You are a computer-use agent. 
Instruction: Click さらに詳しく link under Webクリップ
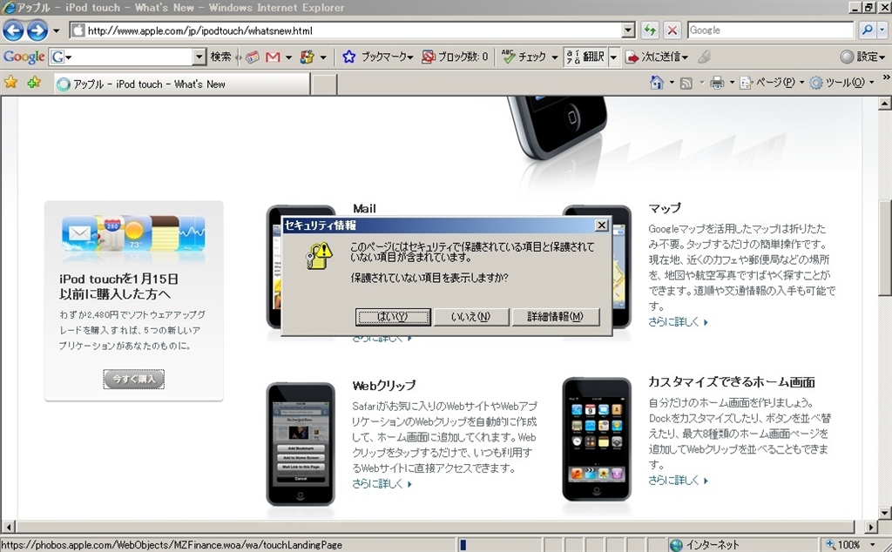pyautogui.click(x=382, y=484)
